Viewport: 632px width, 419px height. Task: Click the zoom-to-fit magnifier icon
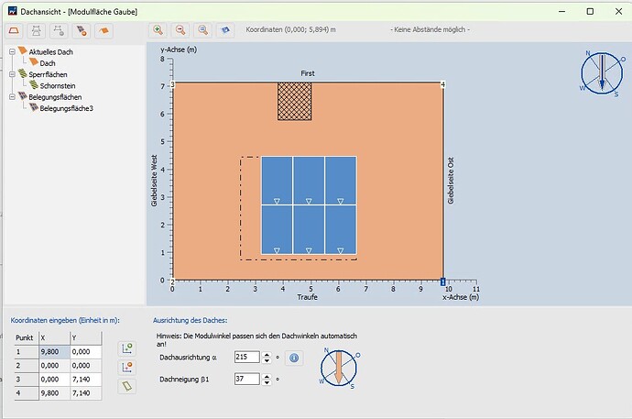[x=203, y=30]
